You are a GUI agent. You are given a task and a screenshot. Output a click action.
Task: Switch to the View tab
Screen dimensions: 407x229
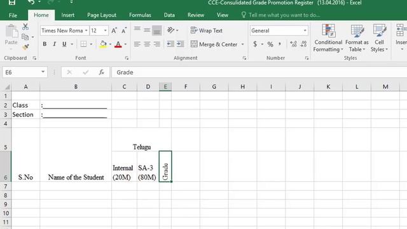(223, 15)
